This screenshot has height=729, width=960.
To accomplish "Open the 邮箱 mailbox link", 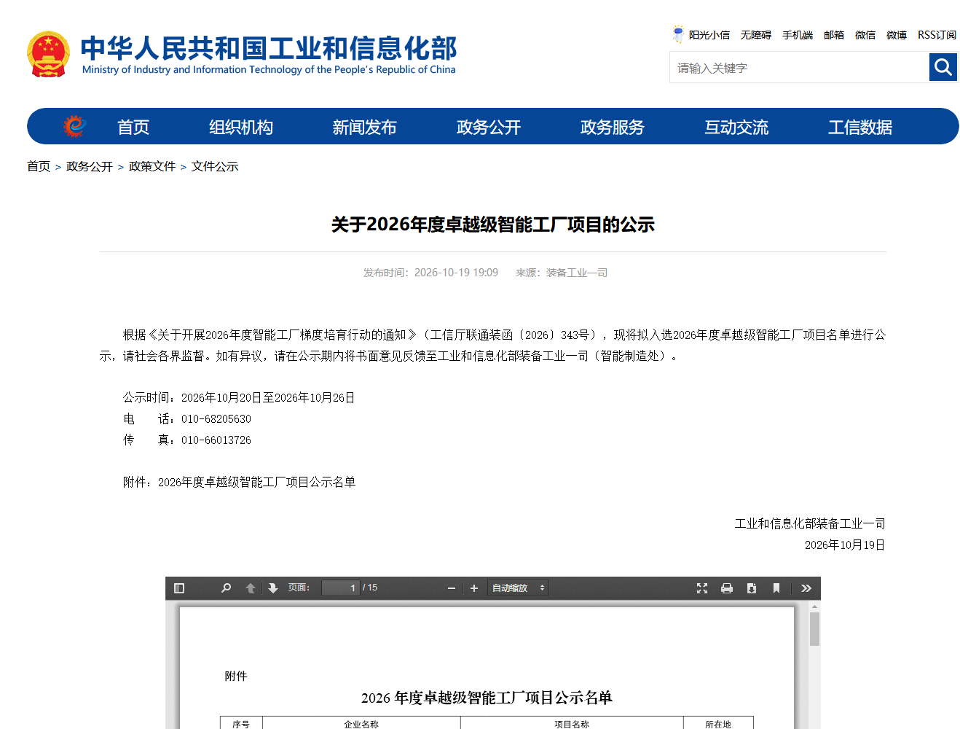I will point(834,35).
